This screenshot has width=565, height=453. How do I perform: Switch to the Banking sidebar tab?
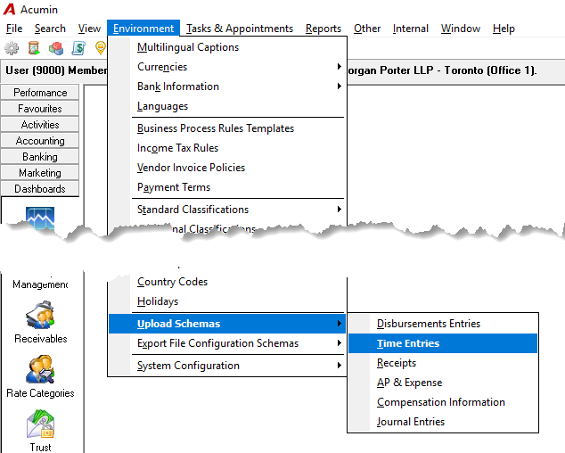(x=40, y=157)
